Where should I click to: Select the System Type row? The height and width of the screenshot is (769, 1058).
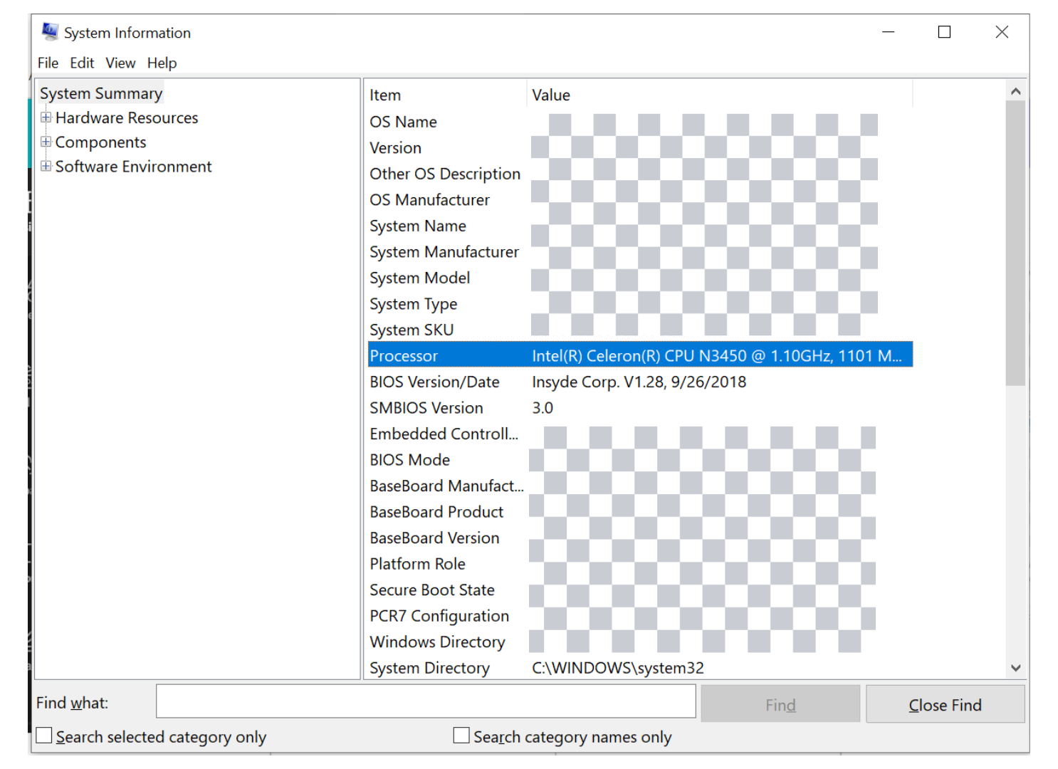(640, 303)
